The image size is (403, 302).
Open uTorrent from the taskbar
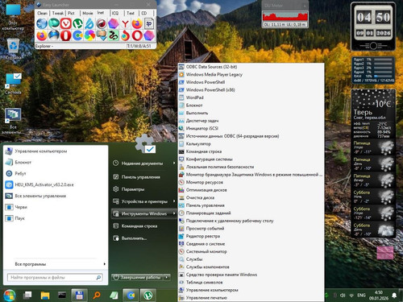tap(148, 296)
